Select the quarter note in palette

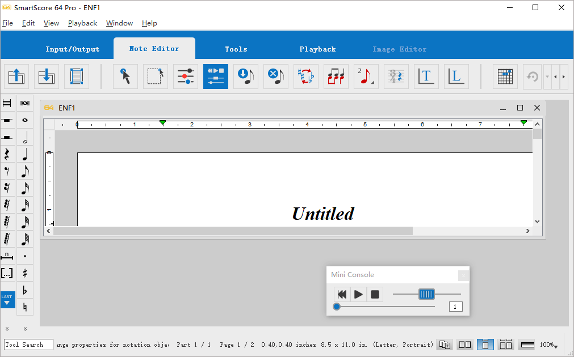coord(25,154)
